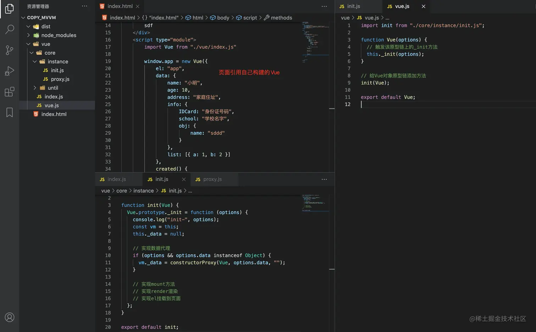
Task: Click the lower init.js editor minimap
Action: 316,203
